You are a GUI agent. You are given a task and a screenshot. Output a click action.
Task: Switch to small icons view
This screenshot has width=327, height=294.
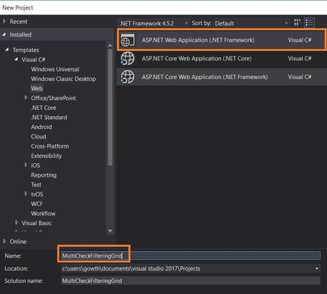point(297,23)
